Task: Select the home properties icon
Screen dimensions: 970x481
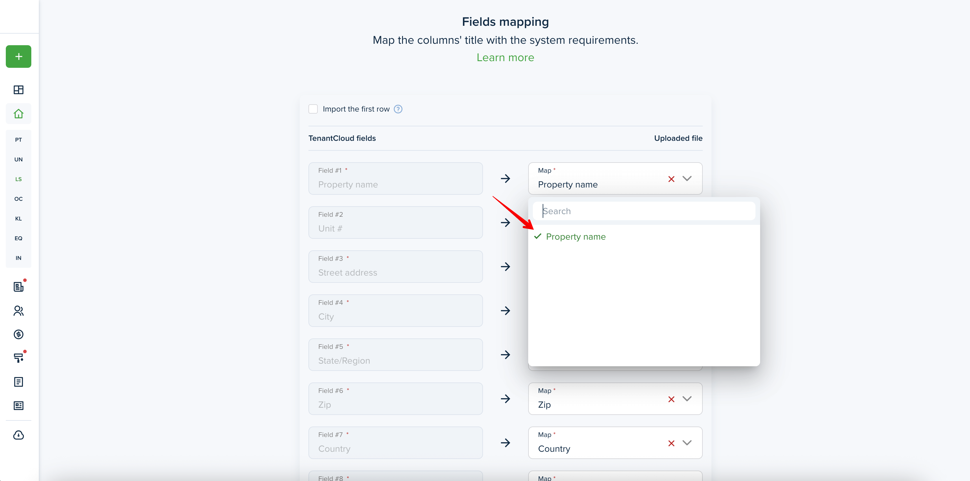Action: [19, 114]
